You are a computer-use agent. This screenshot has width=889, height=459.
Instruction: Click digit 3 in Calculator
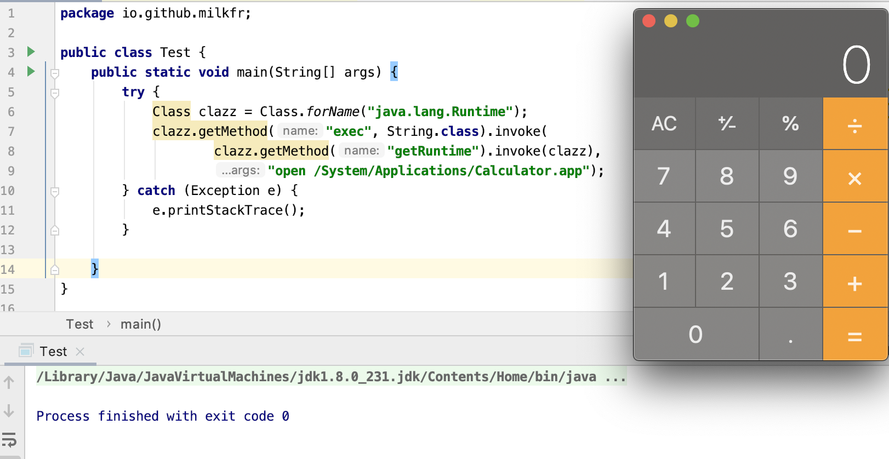point(791,282)
